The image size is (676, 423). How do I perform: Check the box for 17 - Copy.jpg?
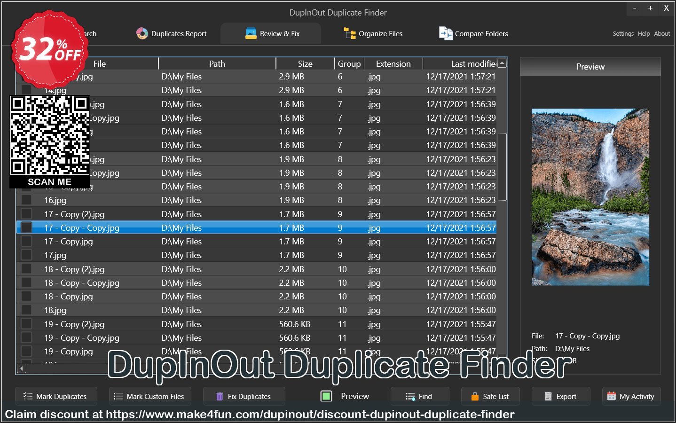(26, 241)
